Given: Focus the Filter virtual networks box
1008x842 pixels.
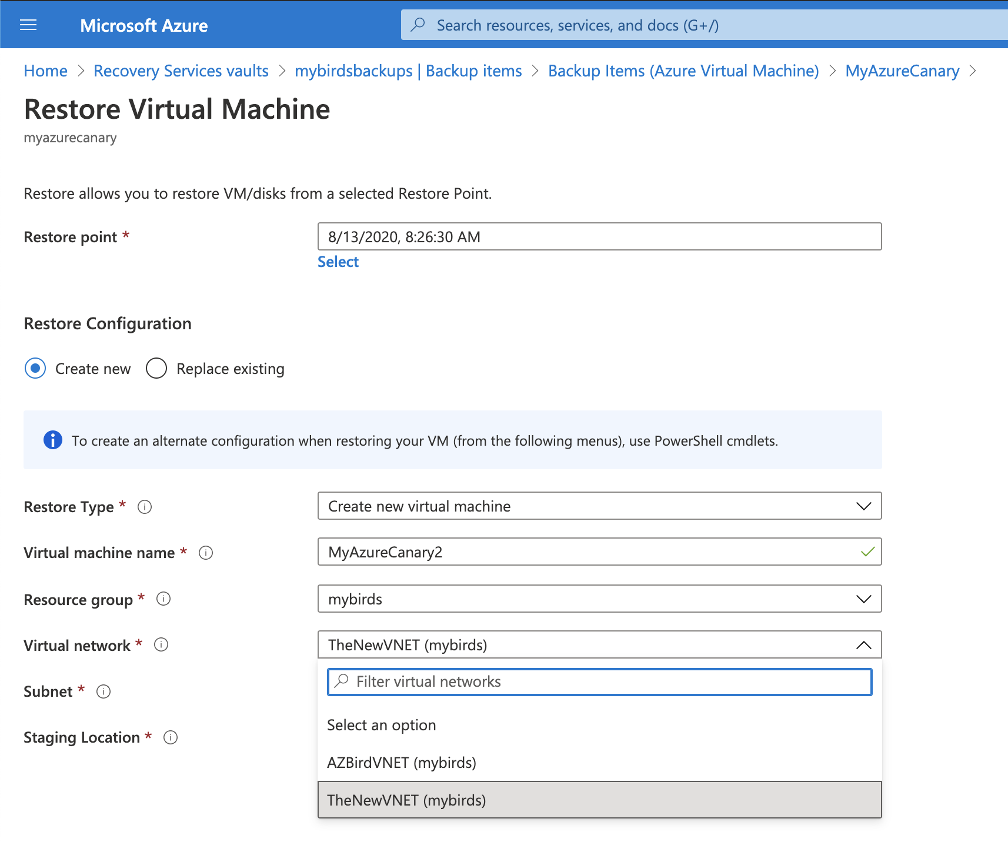Looking at the screenshot, I should pyautogui.click(x=599, y=681).
